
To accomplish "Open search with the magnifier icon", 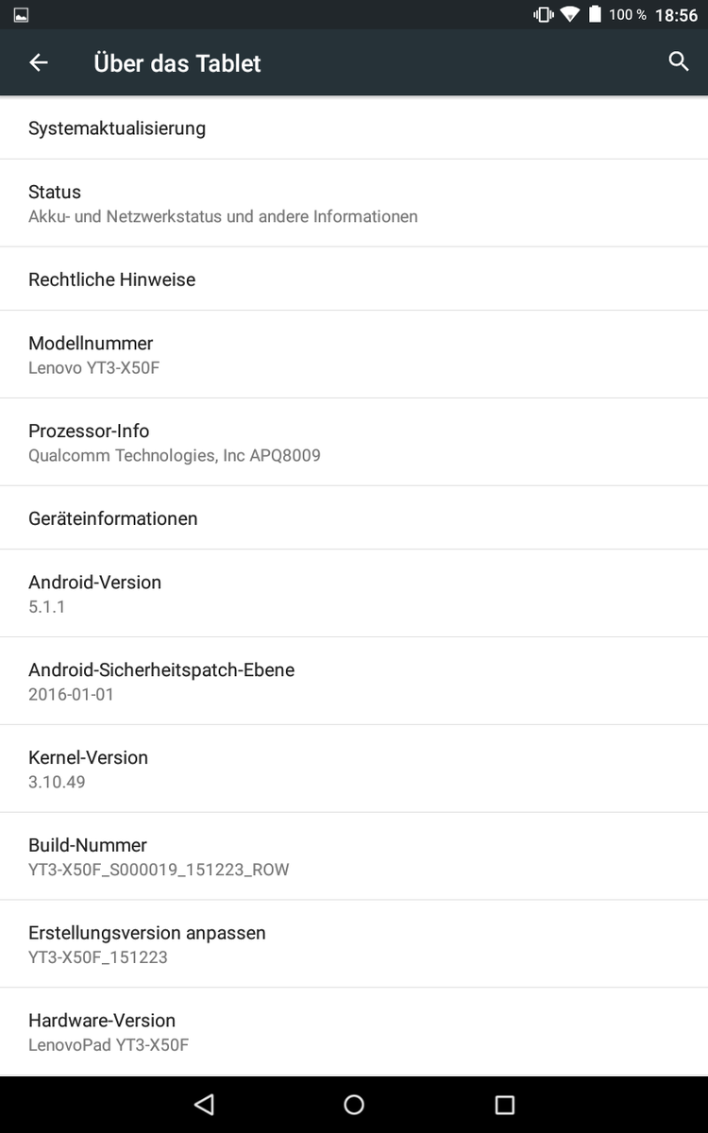I will (x=678, y=62).
